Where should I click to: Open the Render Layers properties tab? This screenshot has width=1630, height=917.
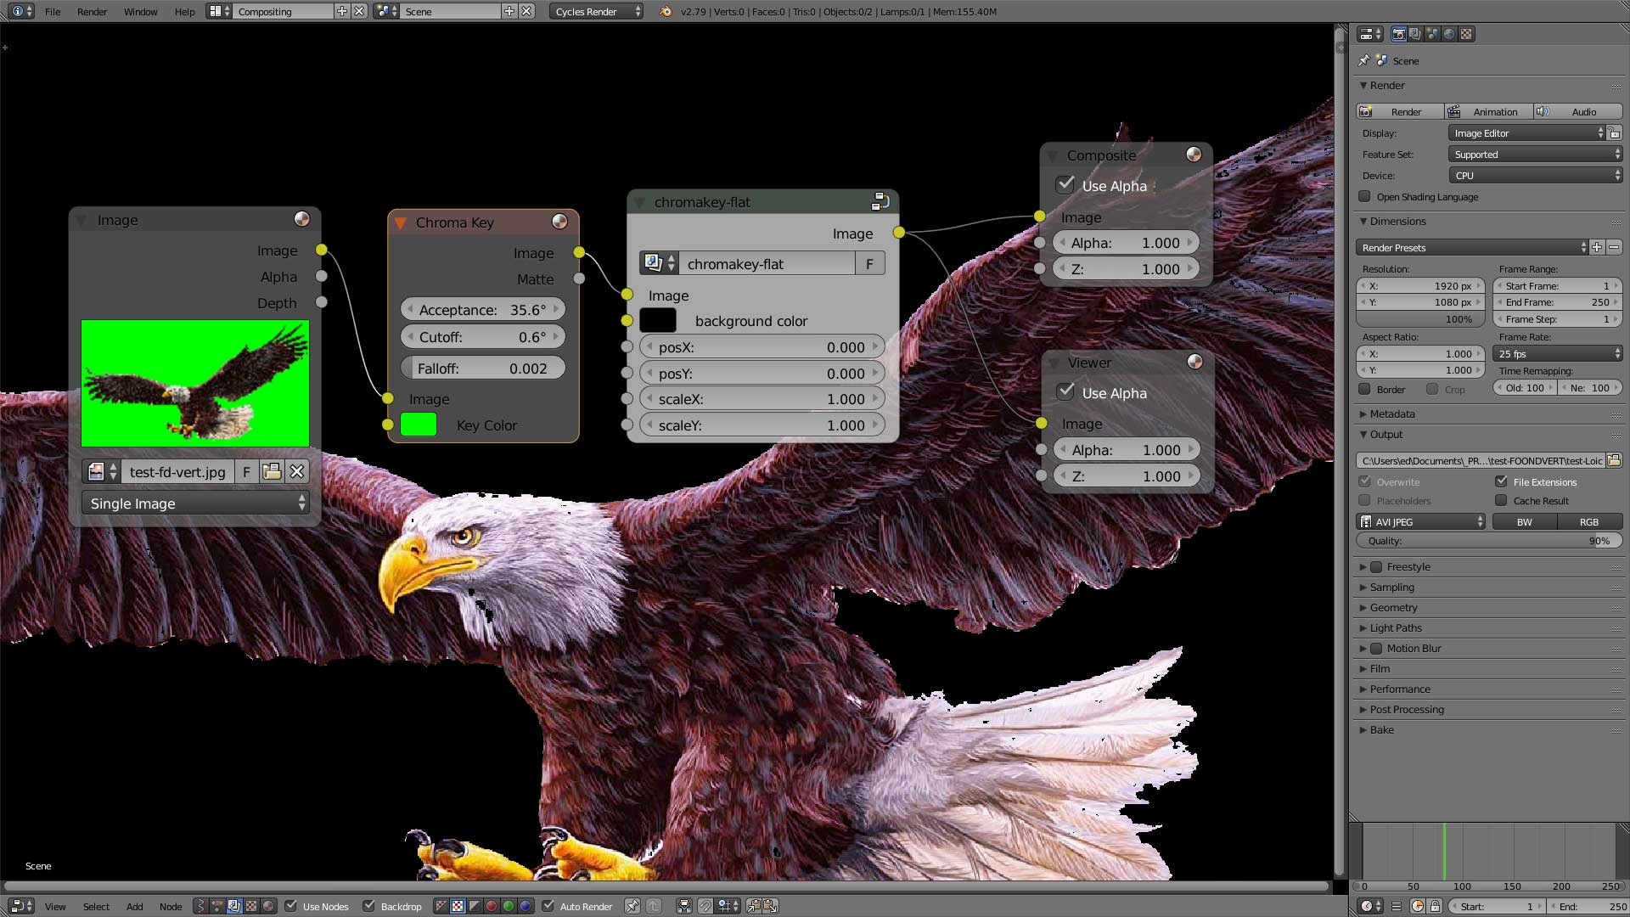(1415, 34)
